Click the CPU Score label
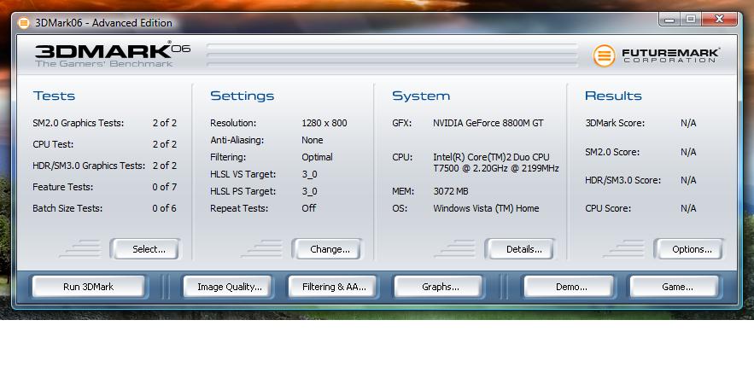 [608, 208]
